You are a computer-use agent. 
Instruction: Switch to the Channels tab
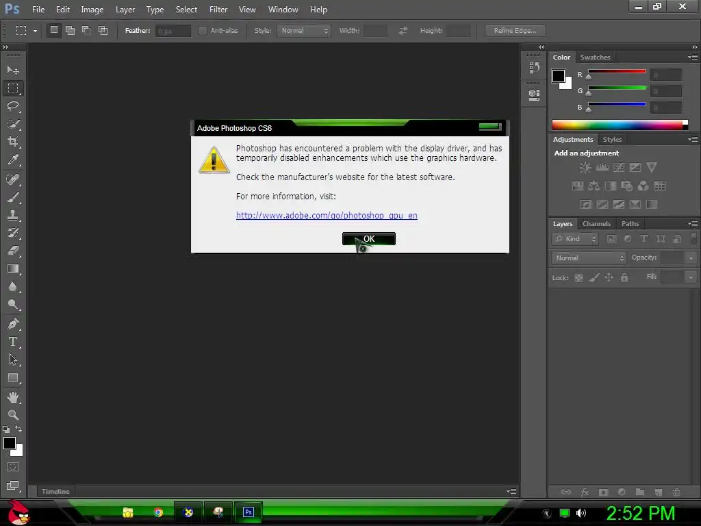pos(596,224)
